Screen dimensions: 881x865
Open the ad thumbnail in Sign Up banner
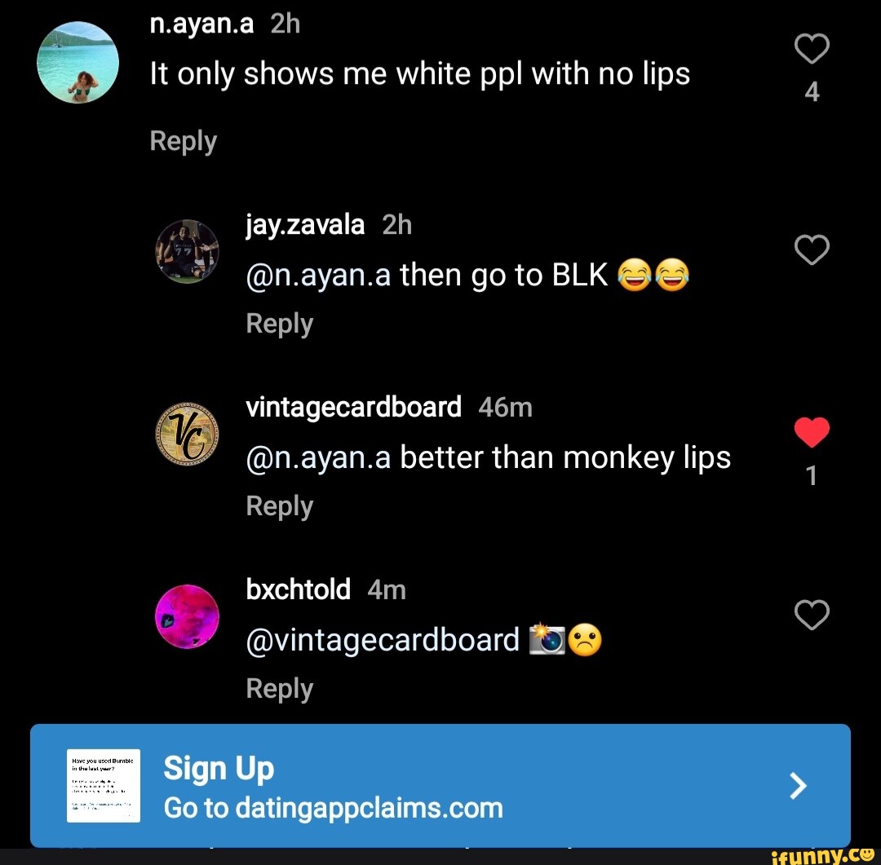tap(104, 786)
